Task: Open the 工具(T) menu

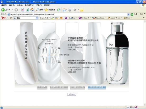Action: tap(39, 5)
